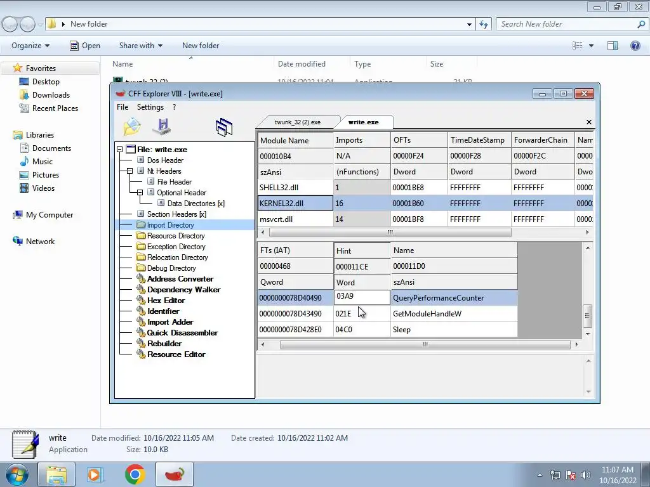Click the Relocation Directory folder icon
Screen dimensions: 650x487
pos(141,257)
